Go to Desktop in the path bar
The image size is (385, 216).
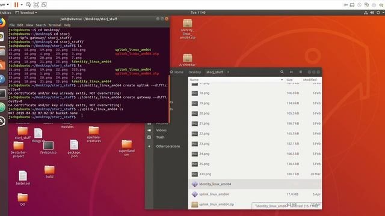pos(195,72)
